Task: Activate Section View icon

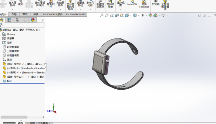Action: (x=117, y=15)
